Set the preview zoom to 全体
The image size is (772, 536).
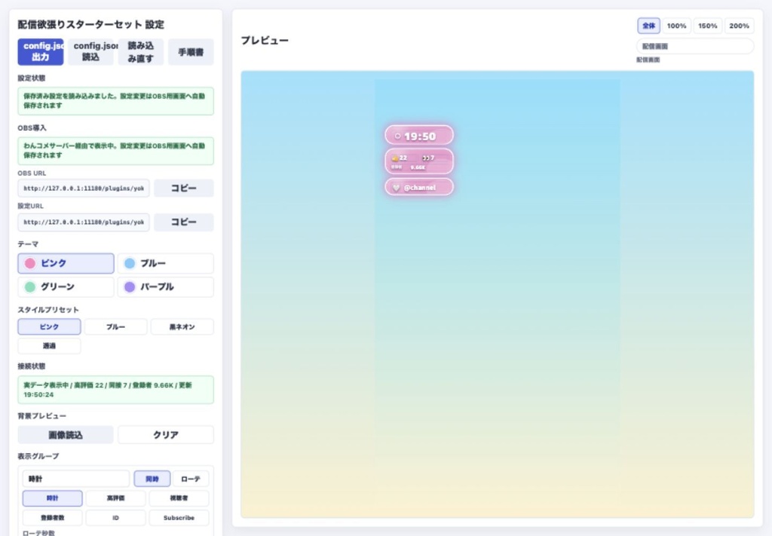649,26
